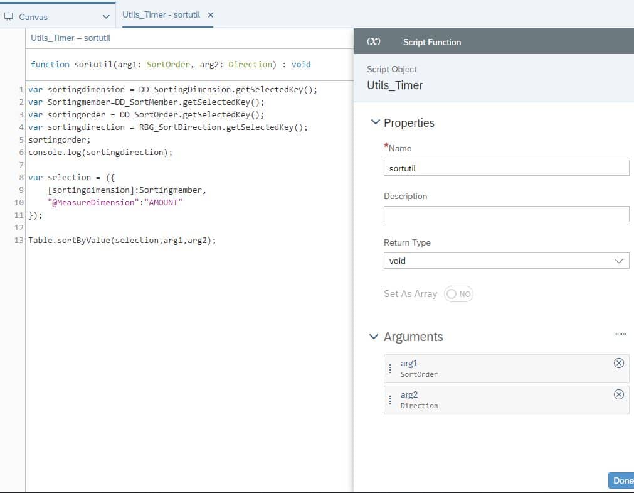This screenshot has width=634, height=493.
Task: Collapse the Properties section
Action: [x=375, y=122]
